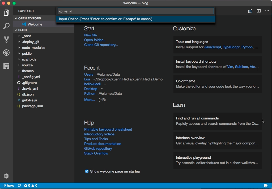Click the YAML icon beside _config.yml
Viewport: 272px width, 189px height.
click(19, 77)
